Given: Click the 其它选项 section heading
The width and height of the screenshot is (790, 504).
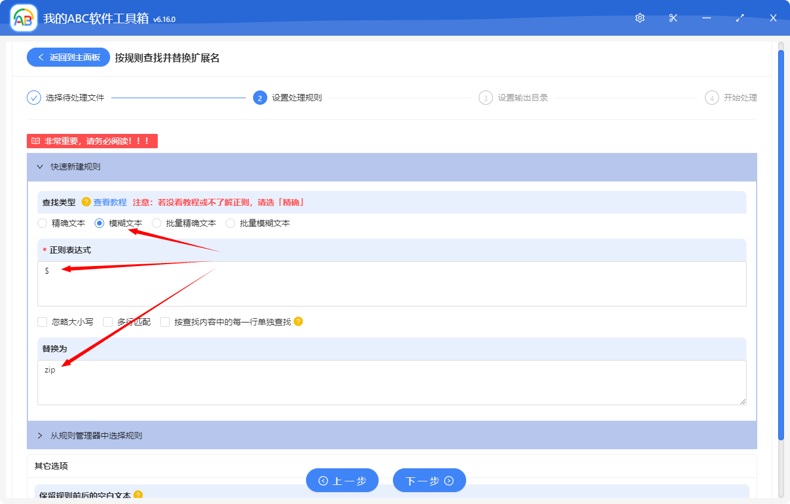Looking at the screenshot, I should [x=51, y=466].
